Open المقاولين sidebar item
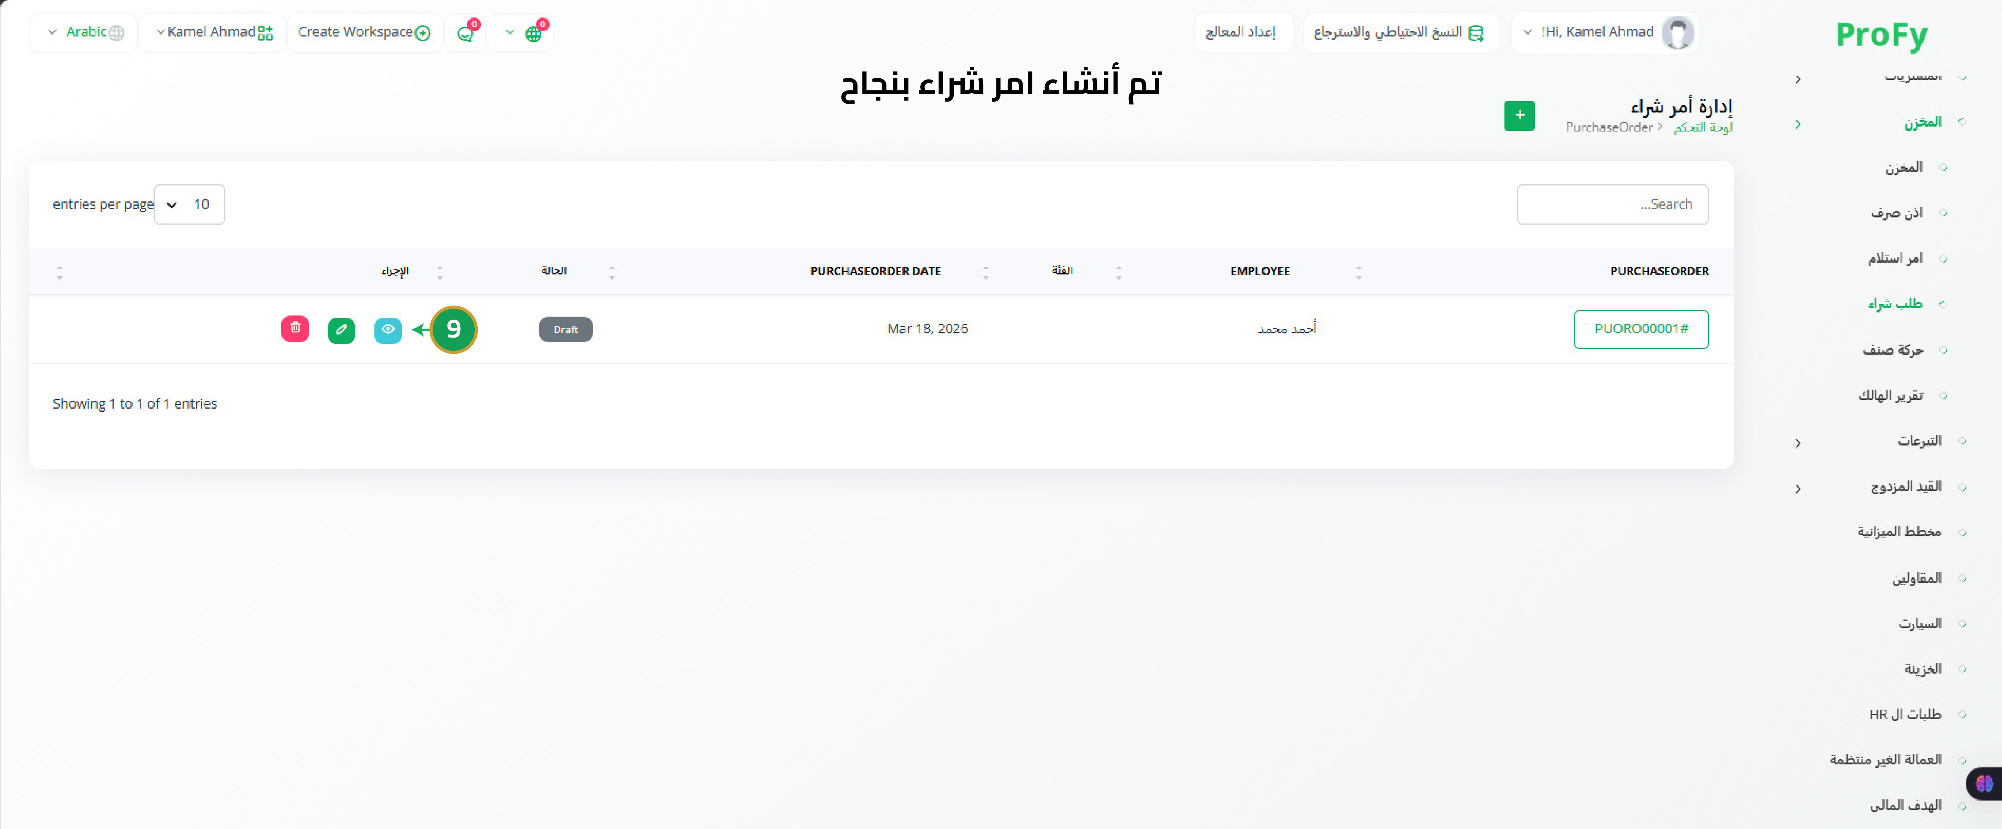The width and height of the screenshot is (2002, 829). (1916, 578)
